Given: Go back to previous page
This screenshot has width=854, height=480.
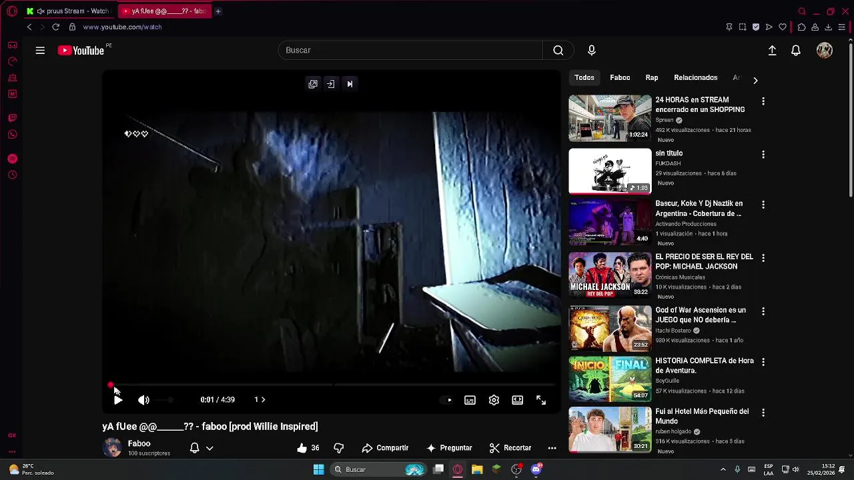Looking at the screenshot, I should [x=29, y=27].
